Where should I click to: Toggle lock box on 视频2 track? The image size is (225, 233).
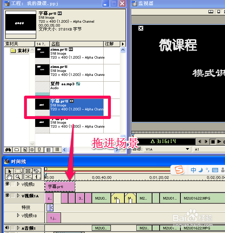(13, 184)
